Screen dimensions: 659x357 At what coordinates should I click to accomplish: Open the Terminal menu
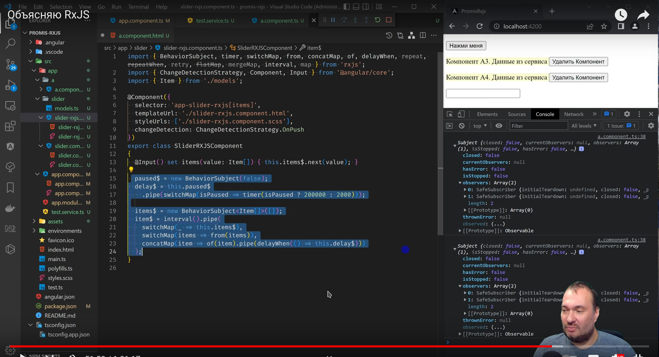pyautogui.click(x=138, y=7)
